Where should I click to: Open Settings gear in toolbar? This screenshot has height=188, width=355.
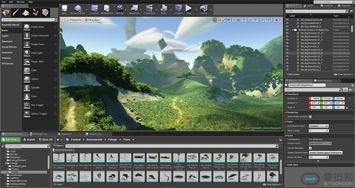119,9
